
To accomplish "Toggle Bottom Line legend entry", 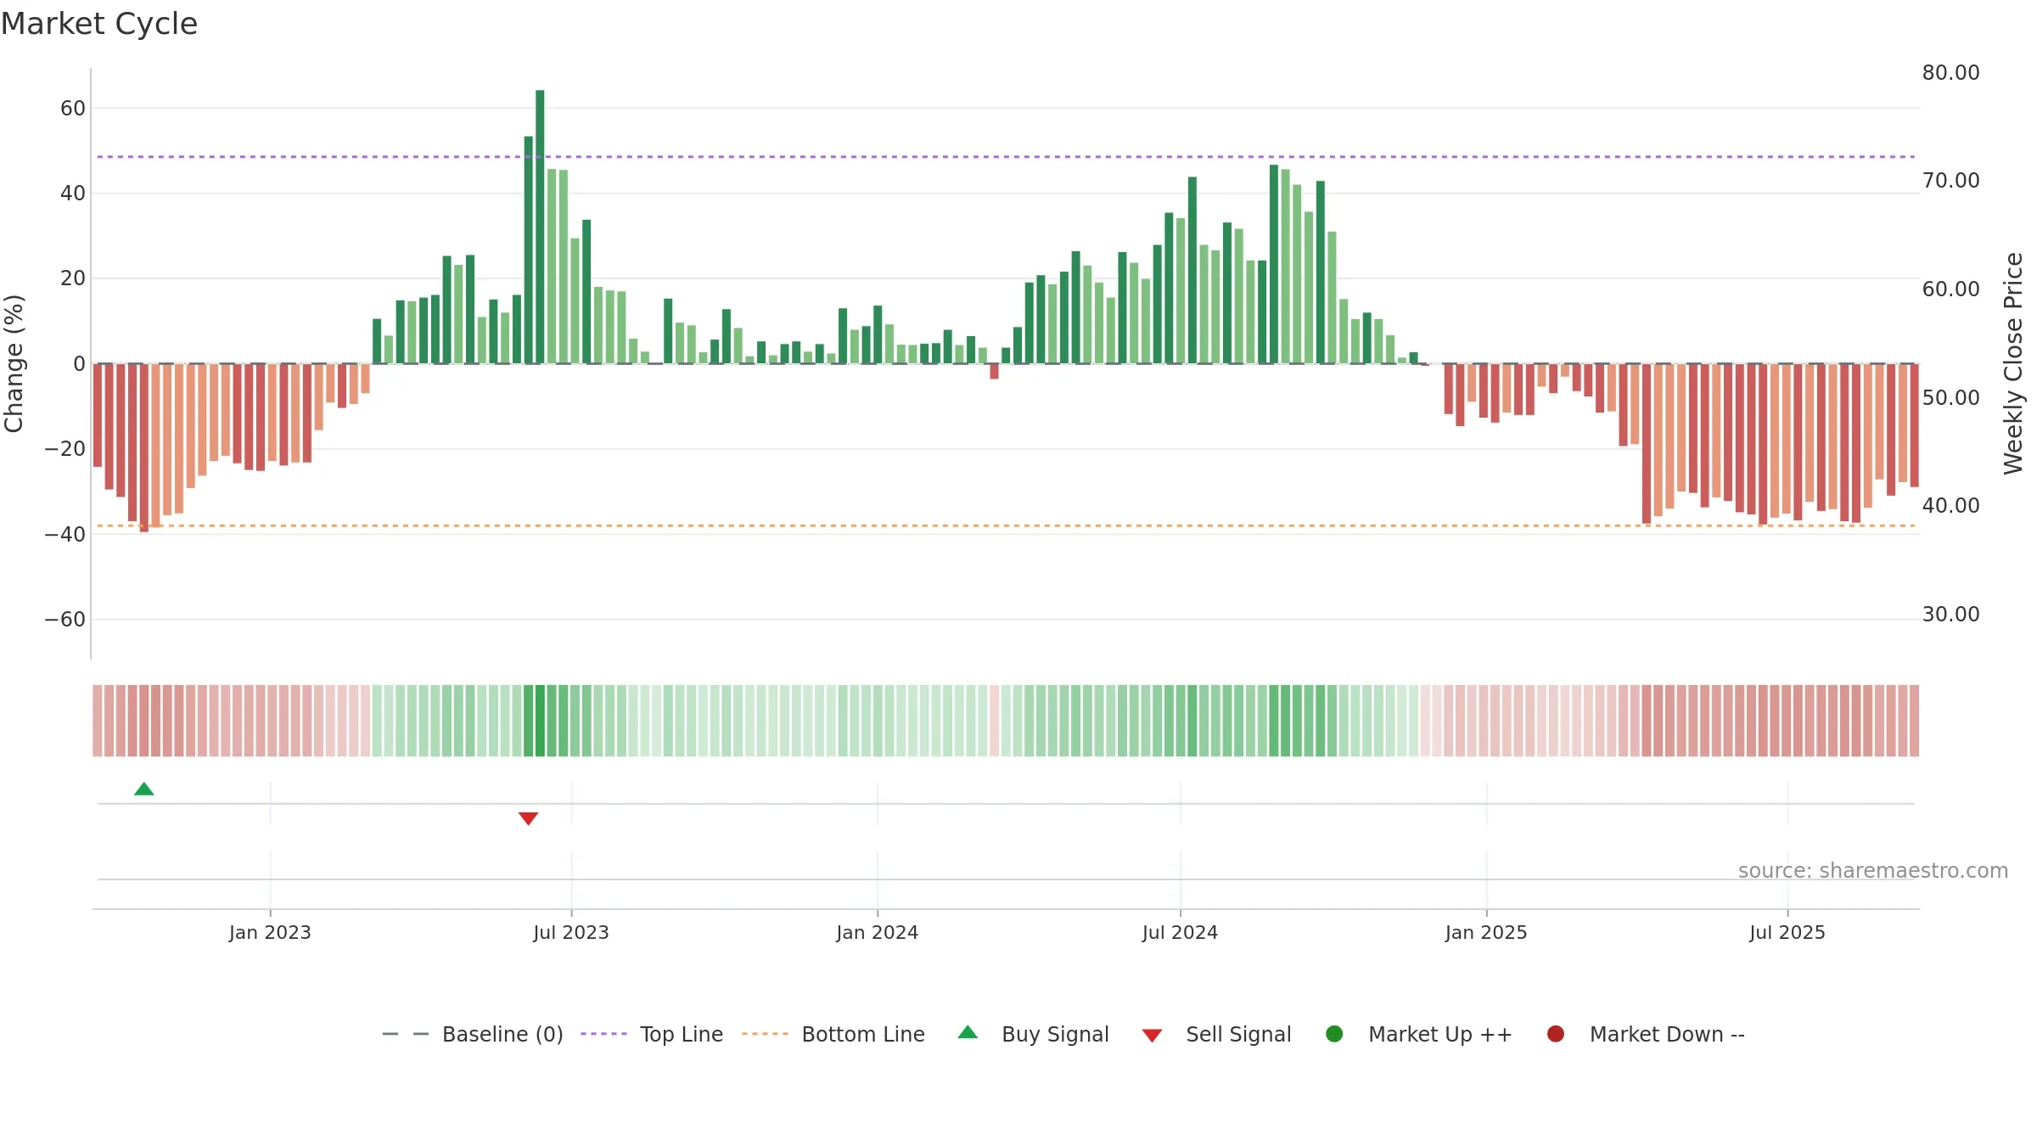I will click(833, 1034).
